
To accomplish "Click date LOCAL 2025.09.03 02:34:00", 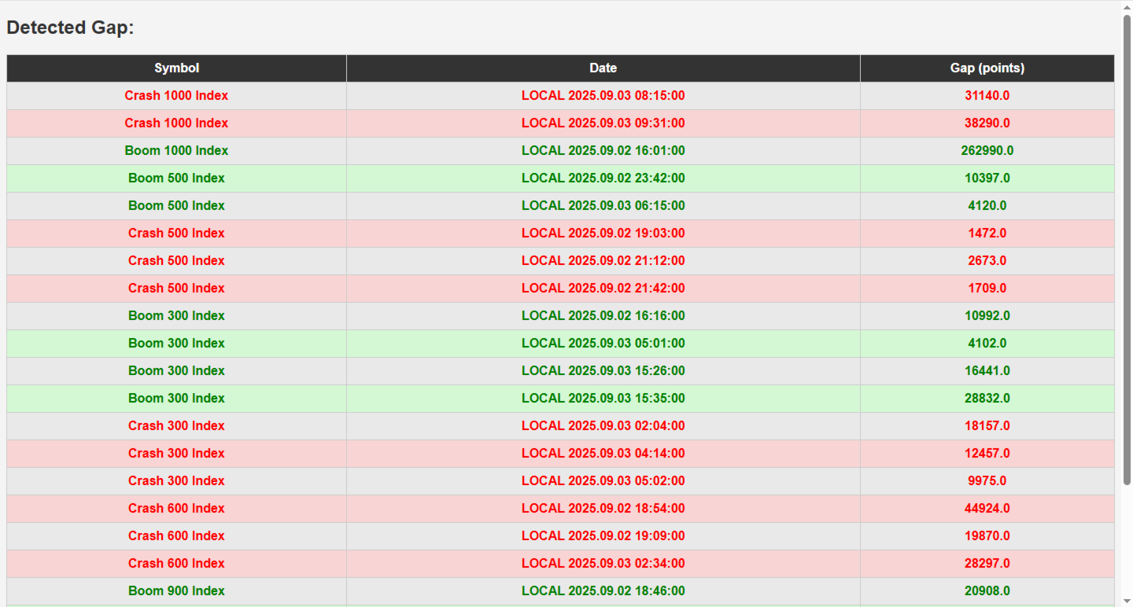I will [x=603, y=564].
